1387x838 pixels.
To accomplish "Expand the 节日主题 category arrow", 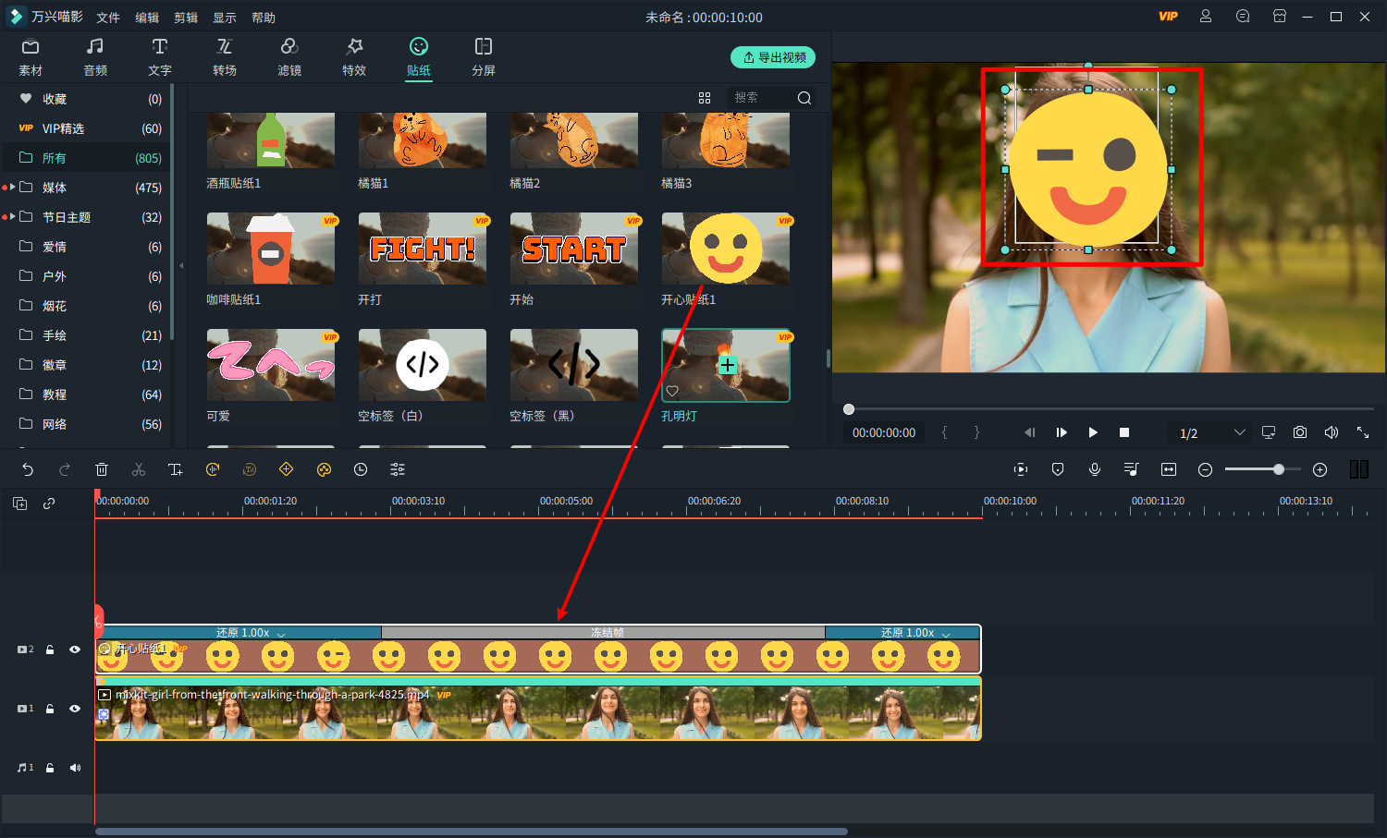I will 13,217.
